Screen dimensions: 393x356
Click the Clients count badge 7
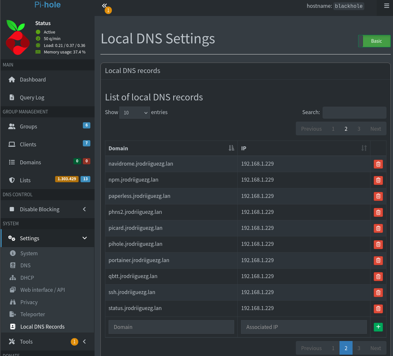point(86,143)
